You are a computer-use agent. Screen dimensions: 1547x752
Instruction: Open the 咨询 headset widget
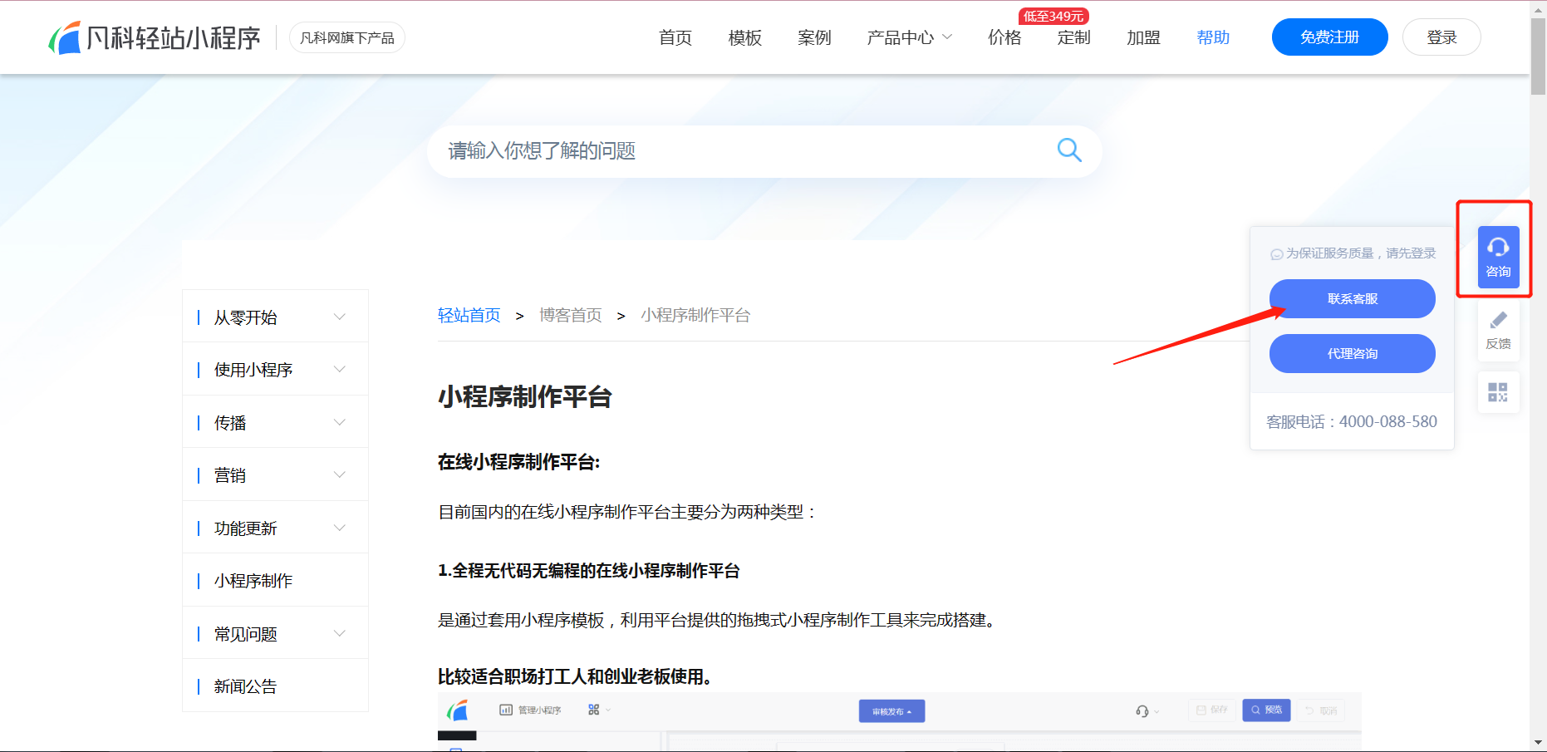[1498, 258]
